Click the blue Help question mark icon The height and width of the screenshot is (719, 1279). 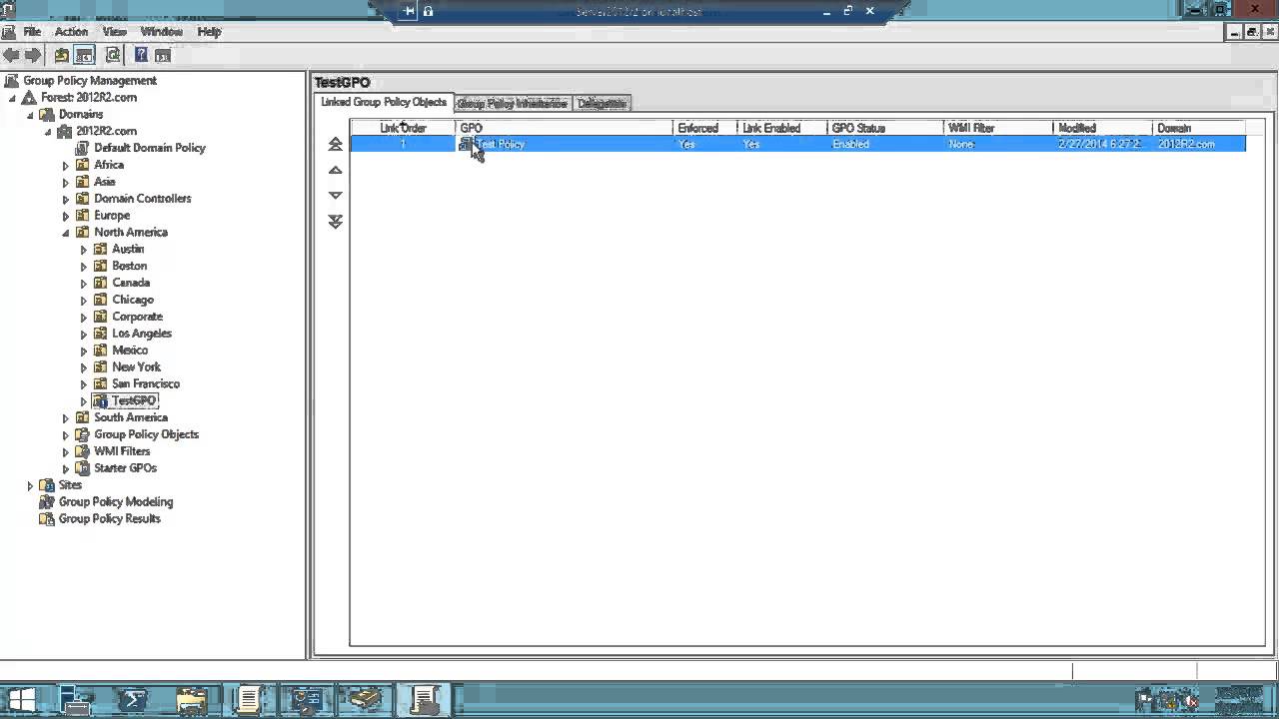tap(141, 55)
